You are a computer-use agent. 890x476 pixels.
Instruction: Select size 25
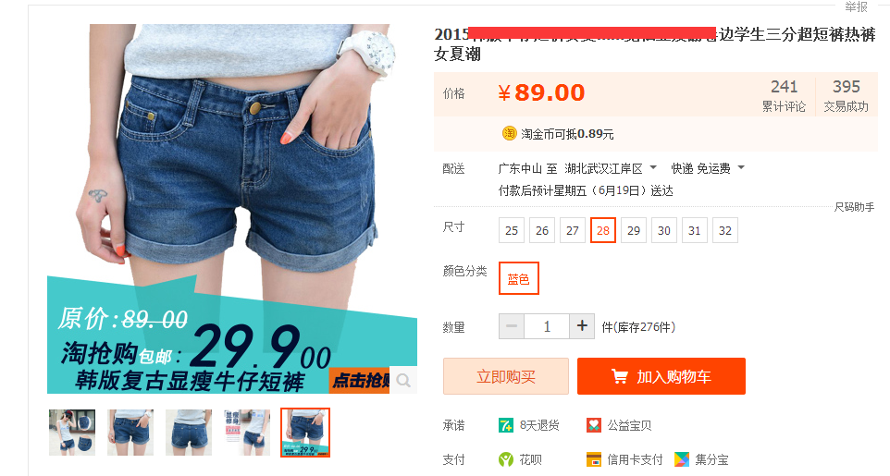pyautogui.click(x=512, y=230)
